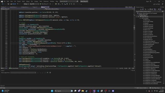Viewport: 165px width, 93px height.
Task: Open the File menu
Action: [5, 1]
